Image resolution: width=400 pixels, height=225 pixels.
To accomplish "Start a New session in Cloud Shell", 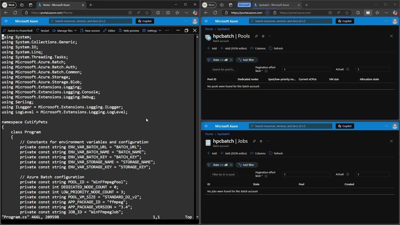I will (x=90, y=31).
